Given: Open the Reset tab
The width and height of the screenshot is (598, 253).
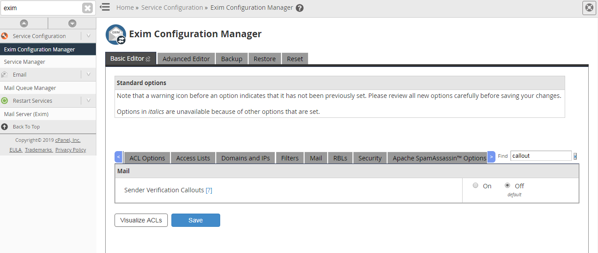Looking at the screenshot, I should point(295,59).
